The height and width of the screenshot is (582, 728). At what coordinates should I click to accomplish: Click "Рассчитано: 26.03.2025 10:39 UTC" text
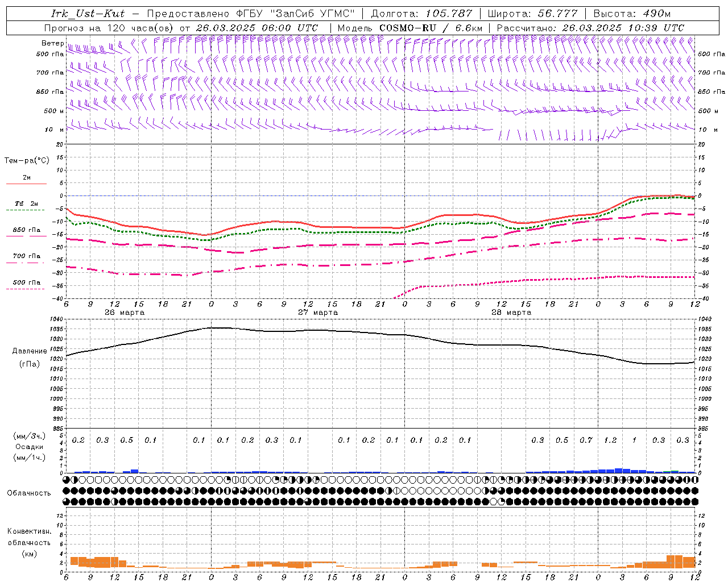coord(590,28)
